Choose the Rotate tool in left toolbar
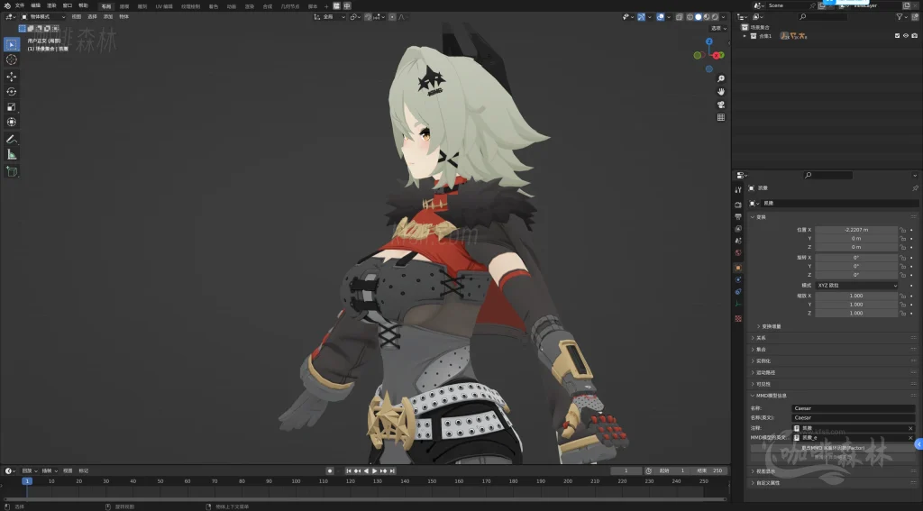The width and height of the screenshot is (923, 511). [x=11, y=91]
